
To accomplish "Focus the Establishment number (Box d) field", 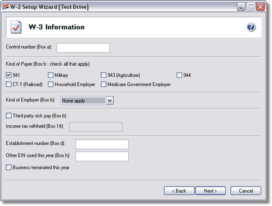I will tap(102, 144).
